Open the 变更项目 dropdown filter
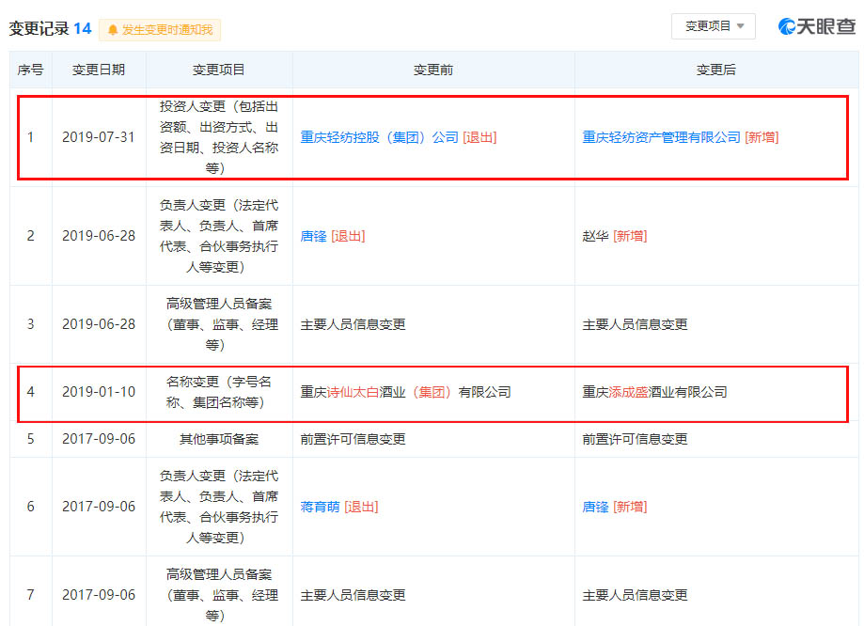Viewport: 864px width, 626px height. pos(714,26)
